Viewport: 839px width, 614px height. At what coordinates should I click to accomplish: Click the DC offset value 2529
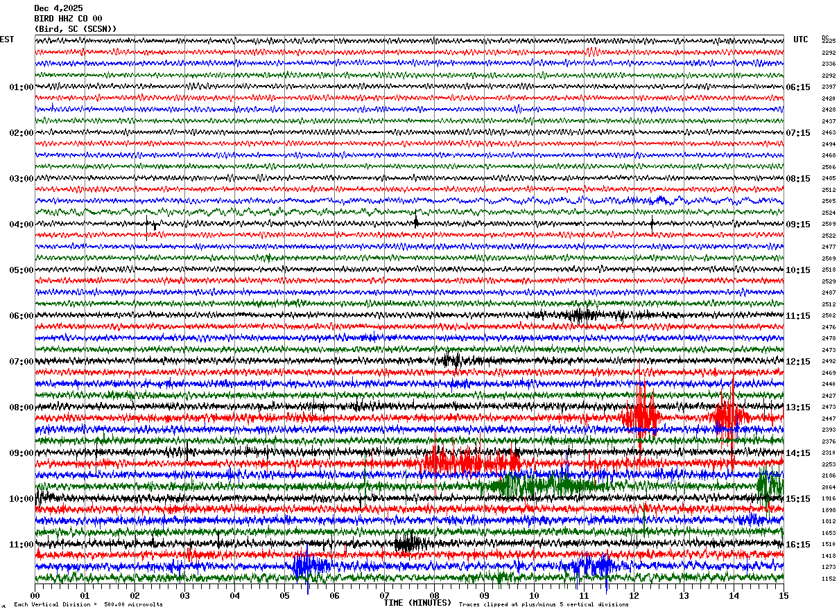(x=829, y=281)
